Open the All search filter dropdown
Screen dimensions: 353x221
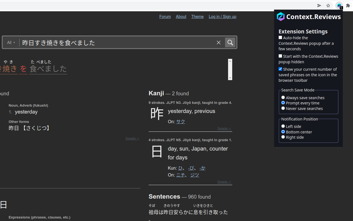[x=11, y=43]
